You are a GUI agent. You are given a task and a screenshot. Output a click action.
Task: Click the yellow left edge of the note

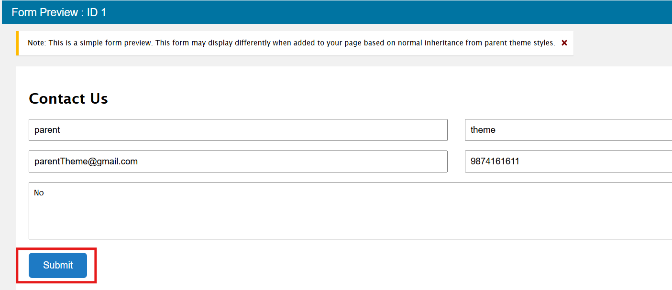click(17, 43)
